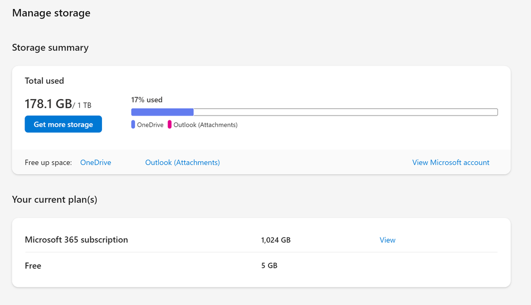The height and width of the screenshot is (305, 531).
Task: Open Outlook (Attachments) free up space link
Action: click(182, 162)
